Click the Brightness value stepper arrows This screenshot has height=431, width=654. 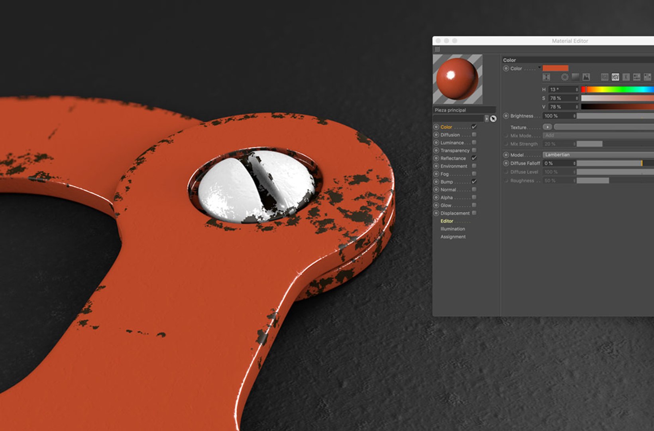tap(574, 116)
